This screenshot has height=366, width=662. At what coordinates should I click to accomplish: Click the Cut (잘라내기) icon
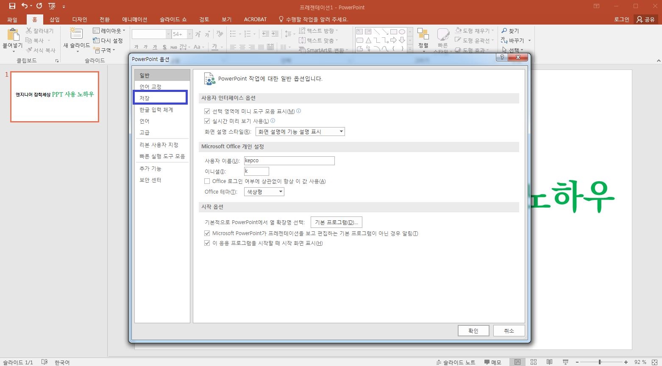click(x=29, y=31)
